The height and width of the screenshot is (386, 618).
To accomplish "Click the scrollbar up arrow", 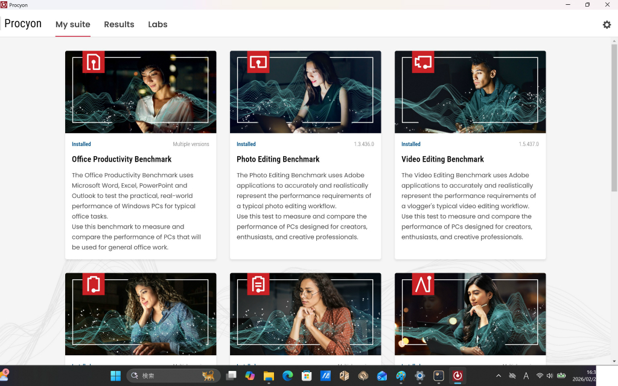I will 614,41.
